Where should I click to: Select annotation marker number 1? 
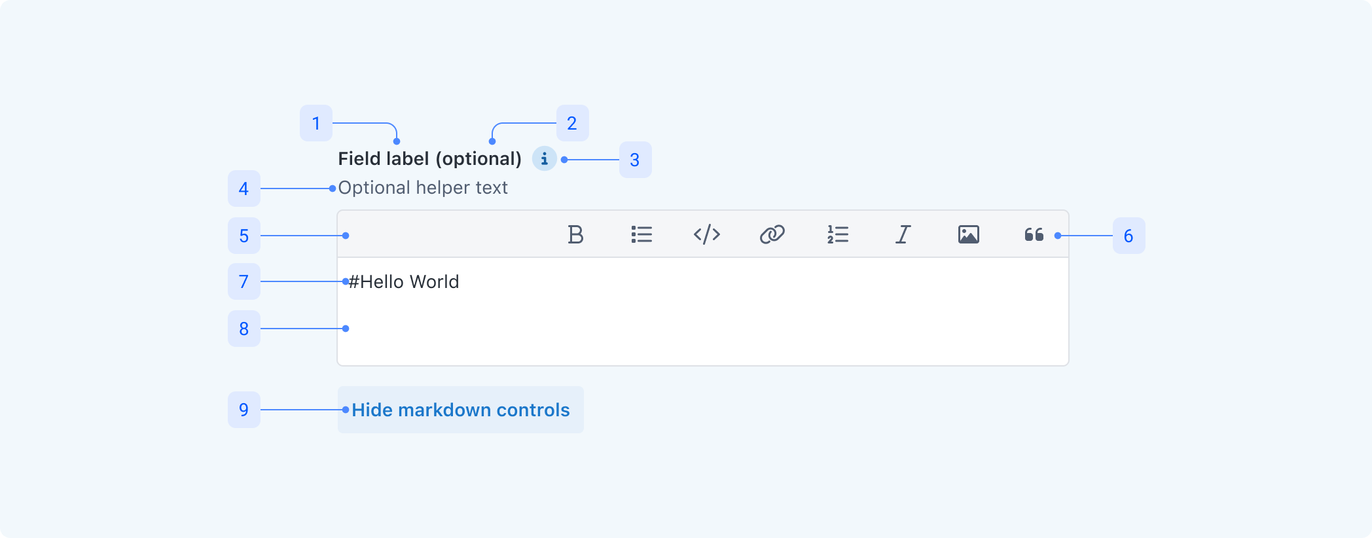point(316,123)
